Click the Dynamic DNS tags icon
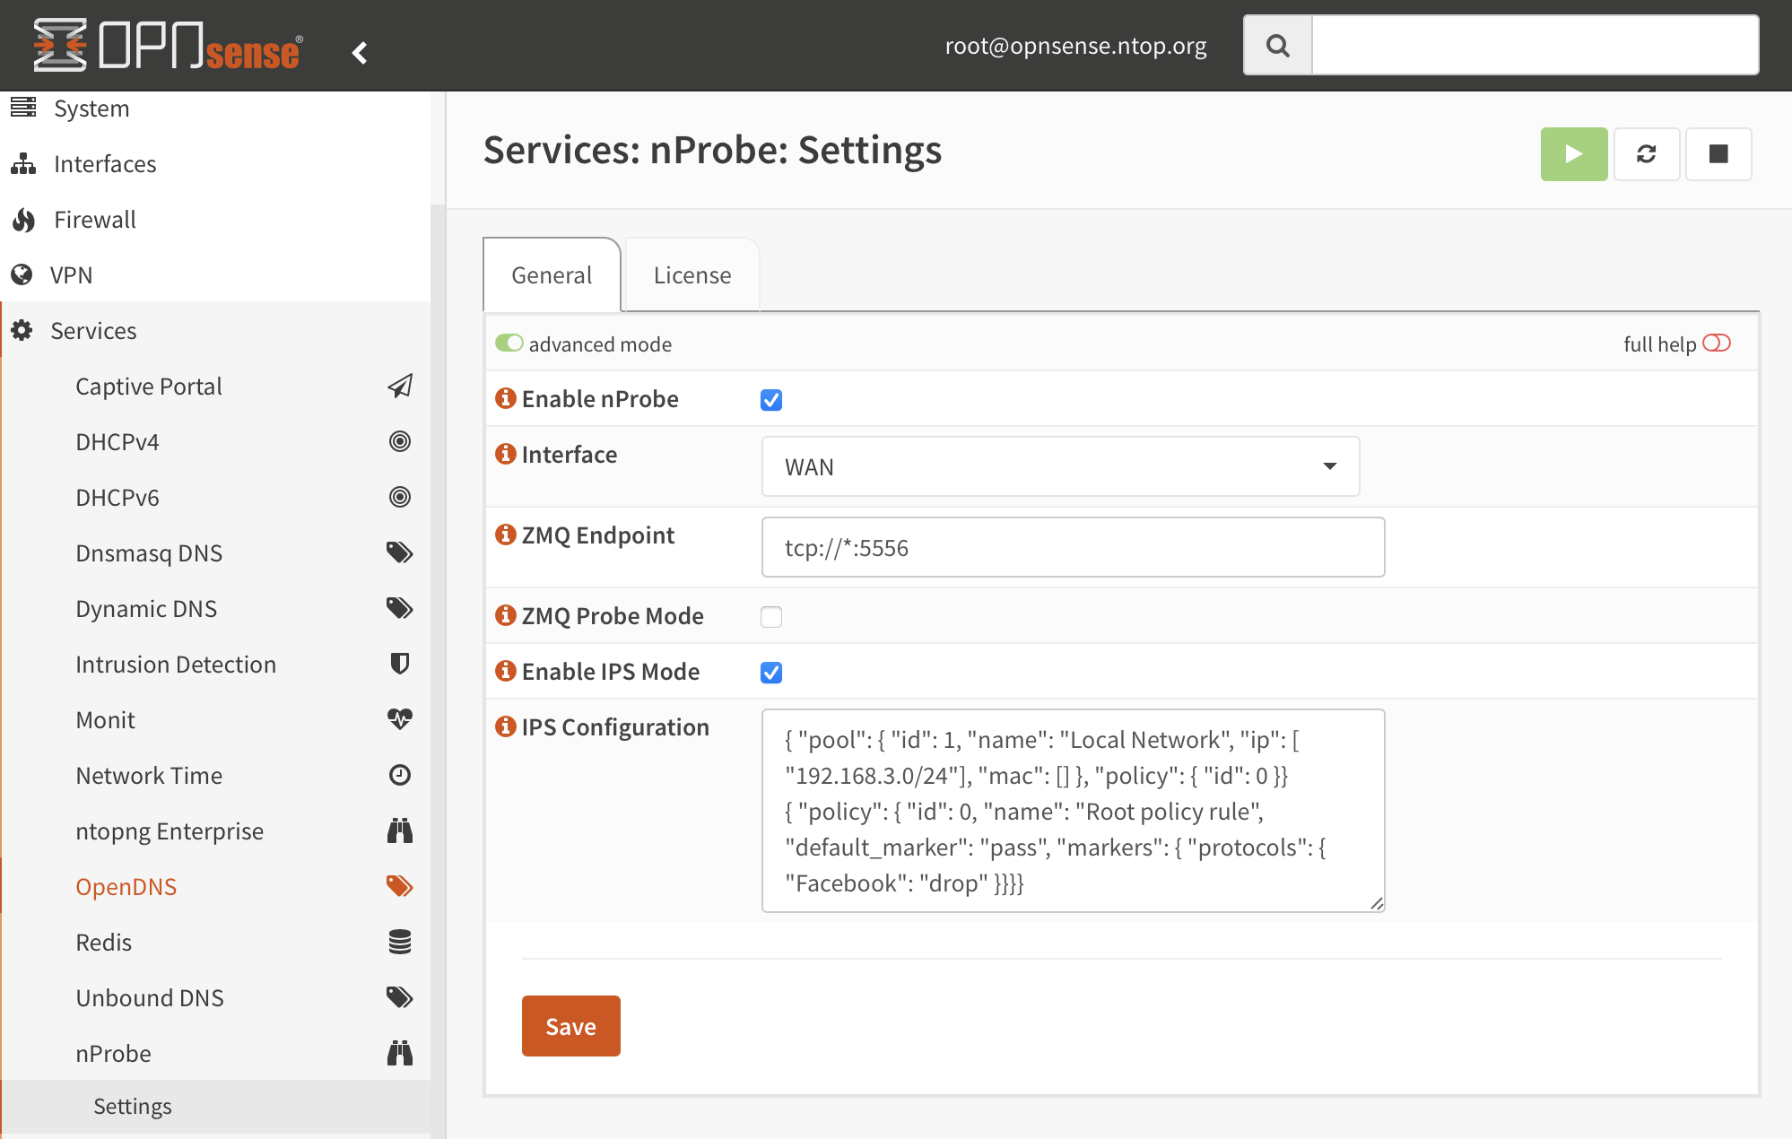The image size is (1792, 1139). coord(400,608)
